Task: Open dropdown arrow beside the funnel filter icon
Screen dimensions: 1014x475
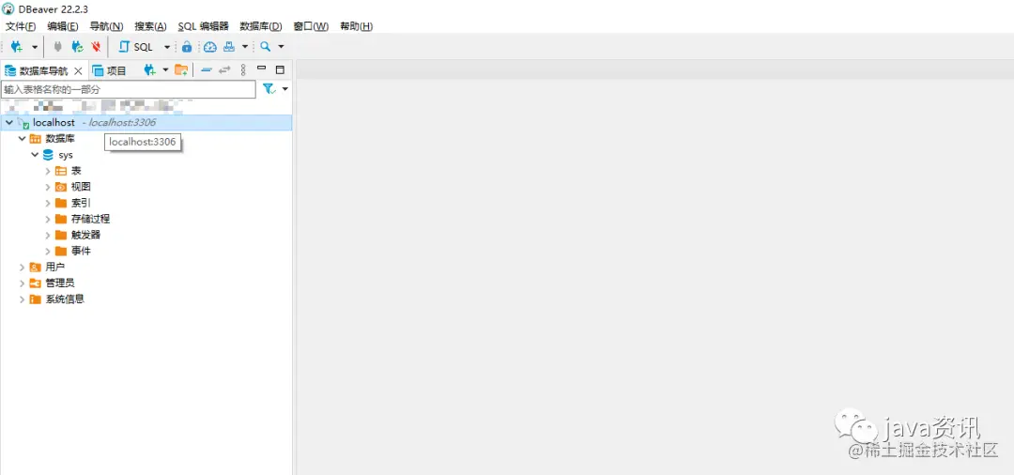Action: [285, 88]
